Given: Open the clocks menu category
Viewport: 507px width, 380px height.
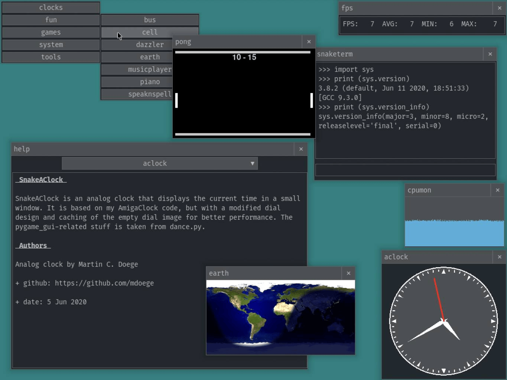Looking at the screenshot, I should (51, 7).
